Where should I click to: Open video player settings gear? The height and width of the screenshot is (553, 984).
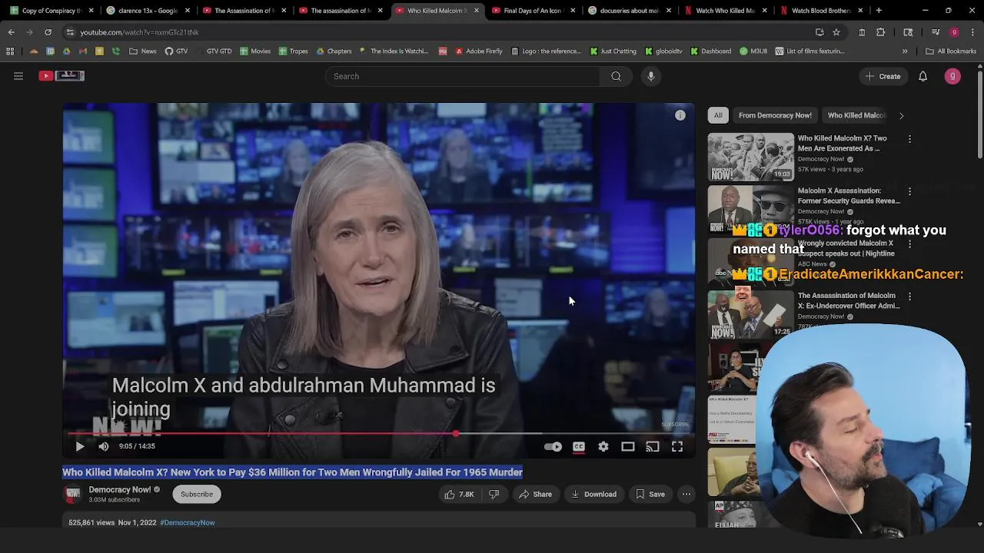coord(603,446)
